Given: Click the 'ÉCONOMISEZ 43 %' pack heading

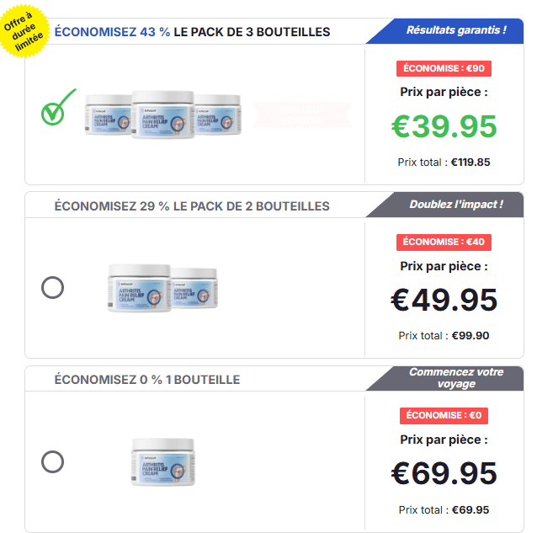Looking at the screenshot, I should pos(192,32).
